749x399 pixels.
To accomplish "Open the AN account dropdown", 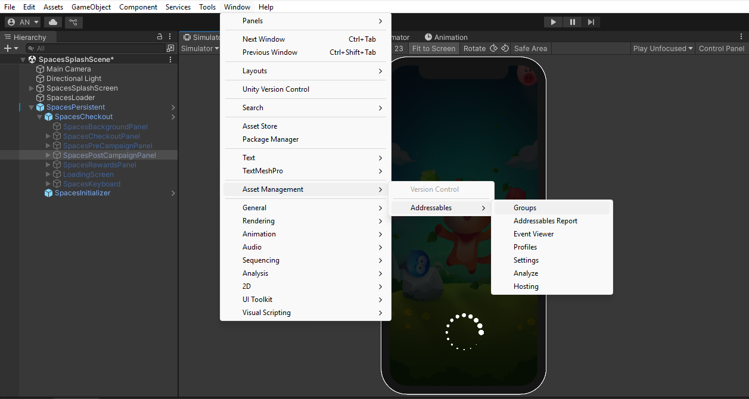I will pos(23,22).
